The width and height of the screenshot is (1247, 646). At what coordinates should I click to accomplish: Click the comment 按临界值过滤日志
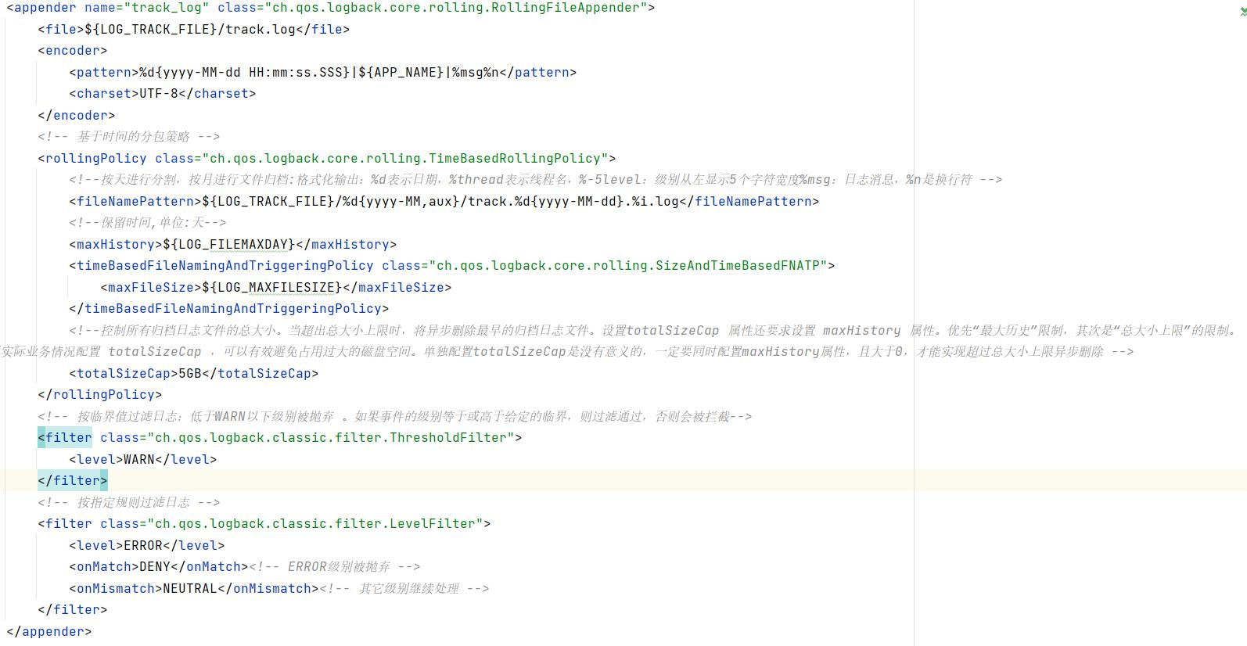[395, 416]
